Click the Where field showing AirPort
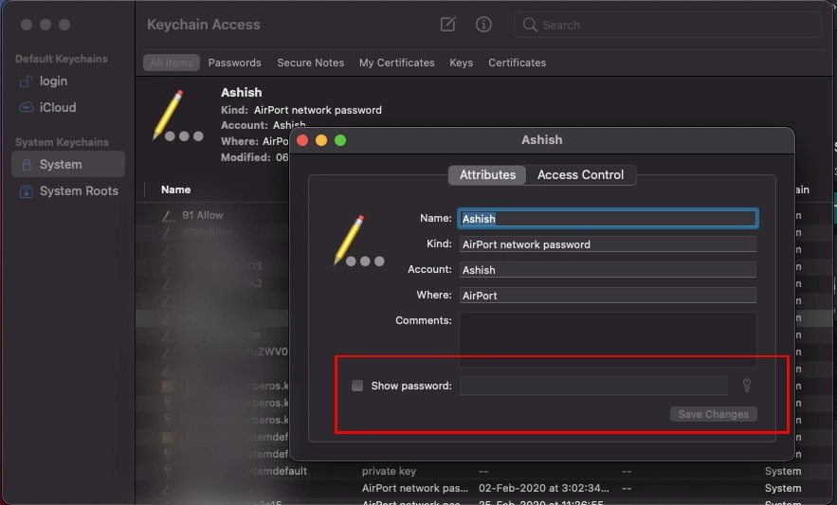 [x=608, y=296]
